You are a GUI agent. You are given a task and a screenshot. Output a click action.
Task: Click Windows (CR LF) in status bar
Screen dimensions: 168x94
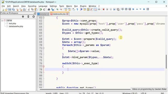tap(130, 93)
